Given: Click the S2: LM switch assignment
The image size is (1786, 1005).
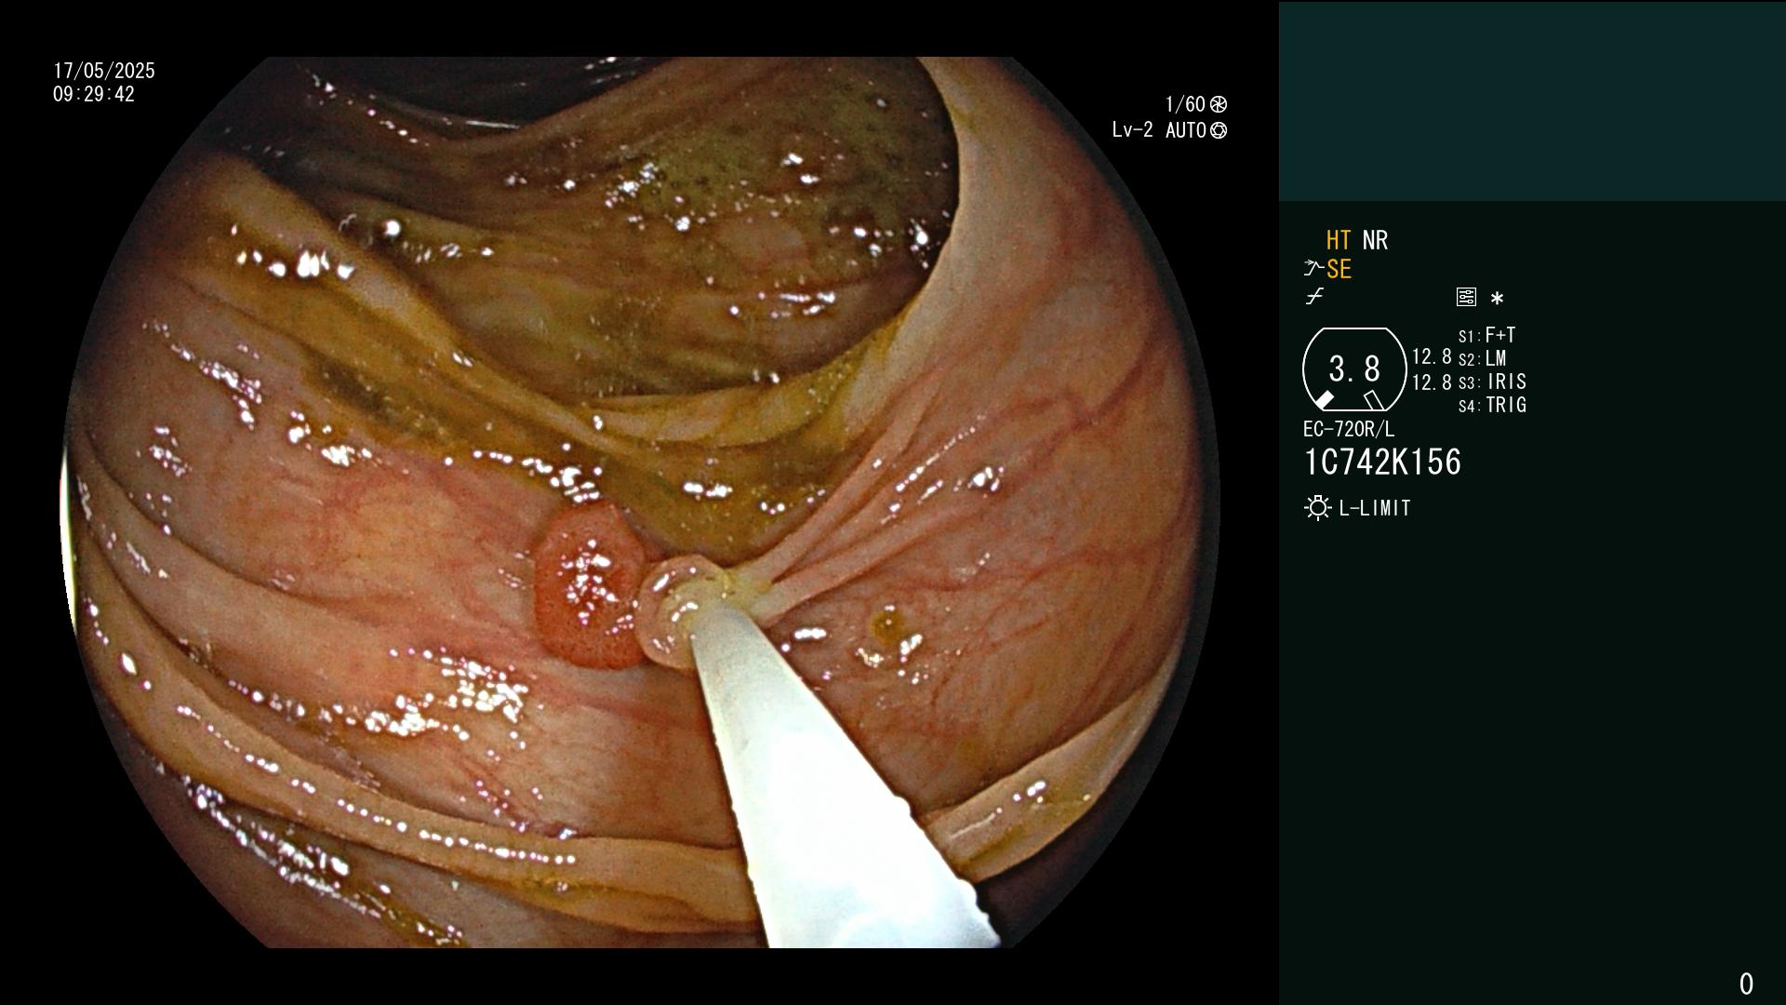Looking at the screenshot, I should point(1482,358).
